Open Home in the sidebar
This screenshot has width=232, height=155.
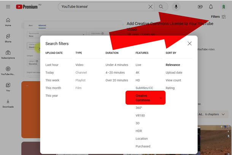point(8,22)
